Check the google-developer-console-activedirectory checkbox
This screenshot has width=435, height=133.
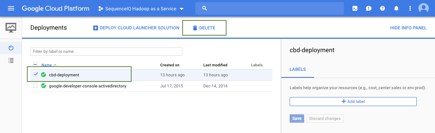pyautogui.click(x=35, y=86)
